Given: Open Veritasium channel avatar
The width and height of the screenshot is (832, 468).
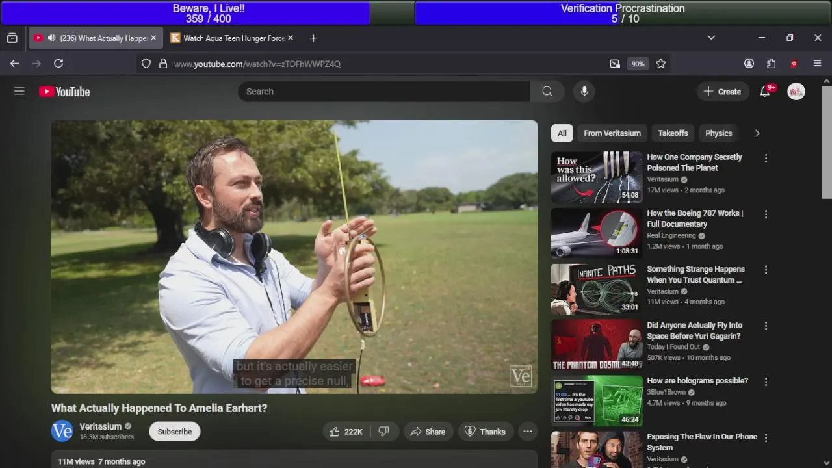Looking at the screenshot, I should coord(62,431).
